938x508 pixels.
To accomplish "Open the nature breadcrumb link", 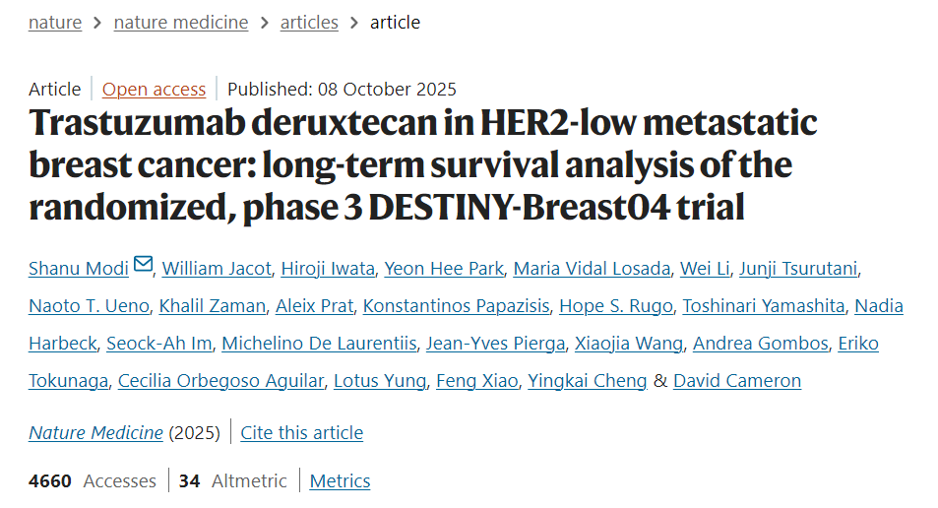I will click(x=55, y=22).
